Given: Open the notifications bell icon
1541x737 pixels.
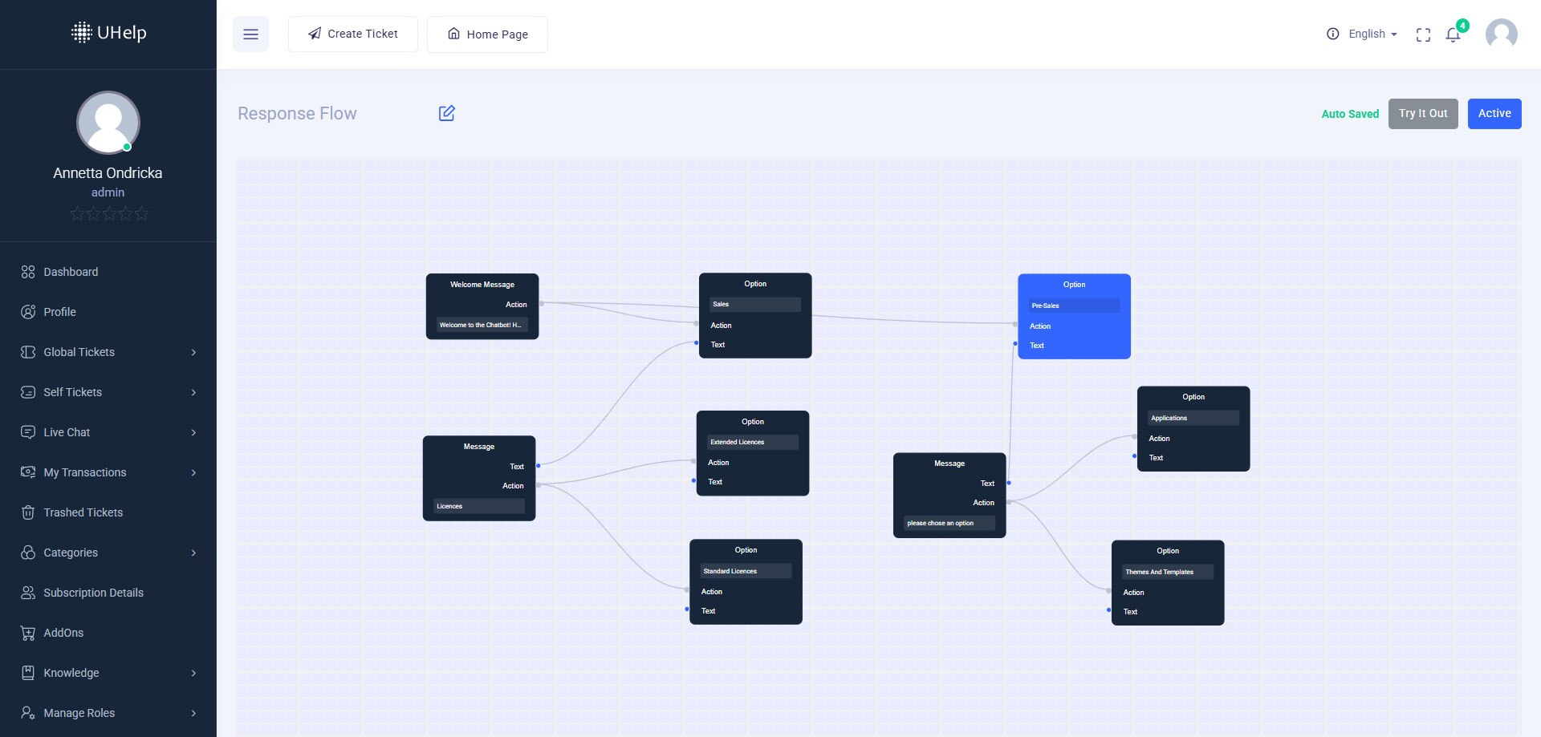Looking at the screenshot, I should (1453, 35).
